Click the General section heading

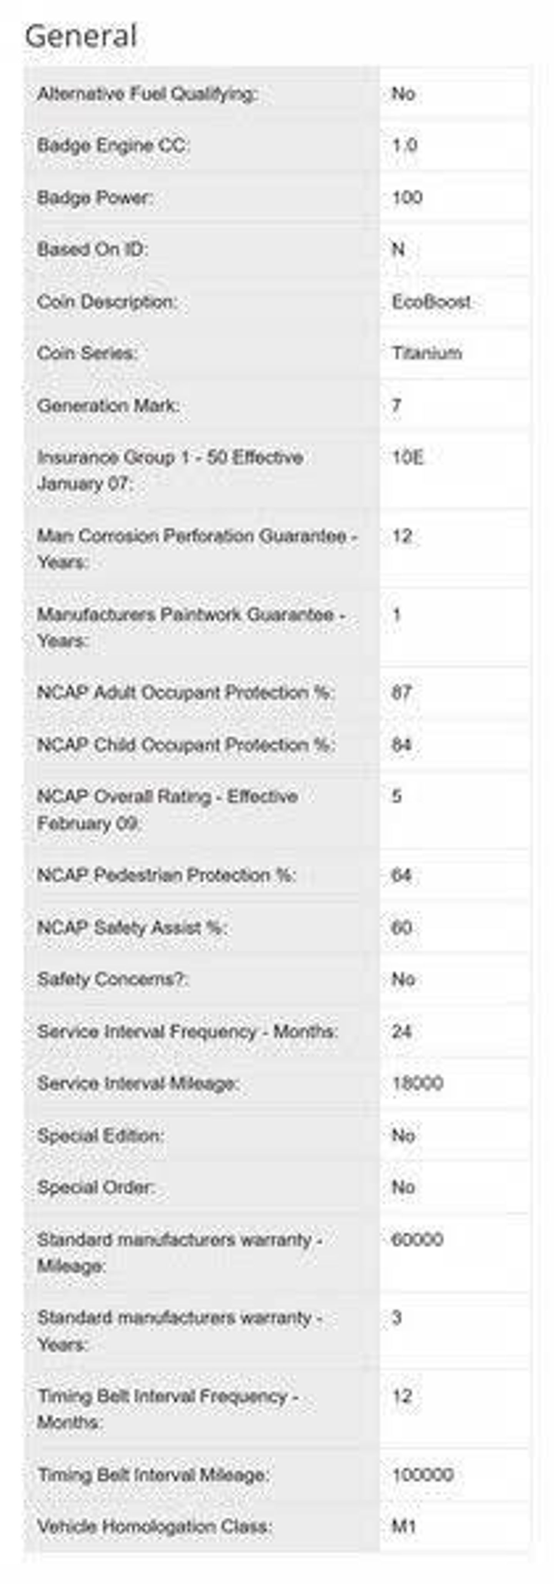click(x=80, y=36)
